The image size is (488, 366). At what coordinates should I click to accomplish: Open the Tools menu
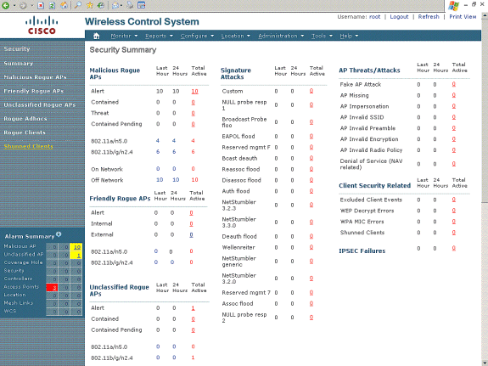pyautogui.click(x=319, y=36)
